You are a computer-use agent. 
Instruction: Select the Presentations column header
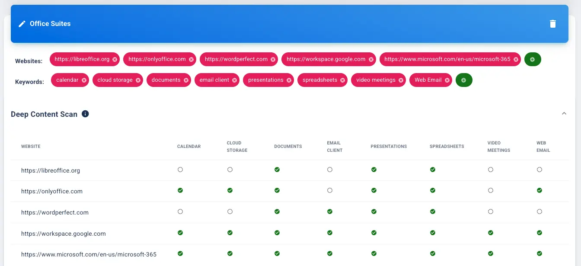click(388, 146)
